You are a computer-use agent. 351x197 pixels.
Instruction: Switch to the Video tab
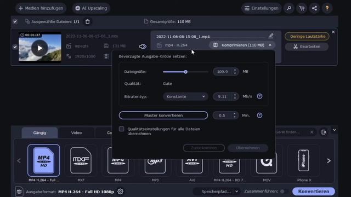[76, 132]
